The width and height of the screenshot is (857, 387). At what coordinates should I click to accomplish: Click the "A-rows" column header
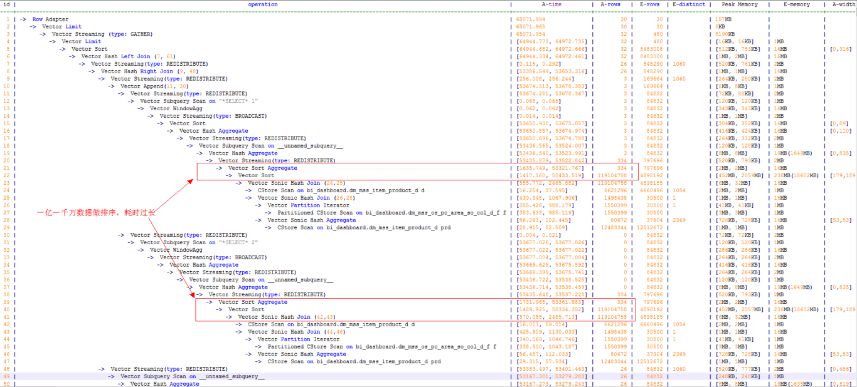[x=610, y=4]
